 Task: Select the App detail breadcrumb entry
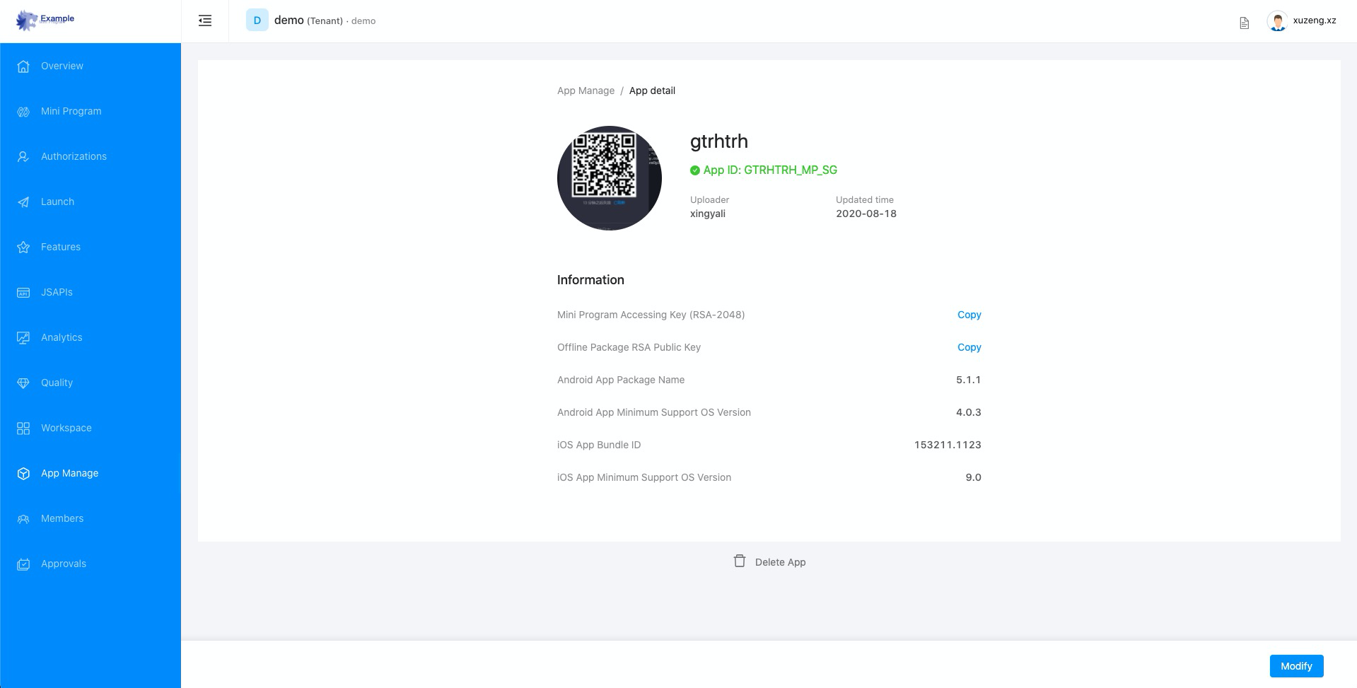(652, 91)
